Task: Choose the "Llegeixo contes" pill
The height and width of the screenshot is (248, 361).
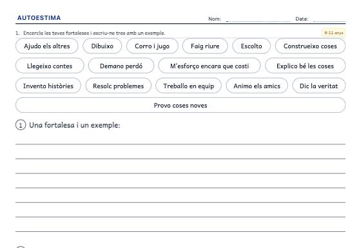Action: tap(50, 66)
